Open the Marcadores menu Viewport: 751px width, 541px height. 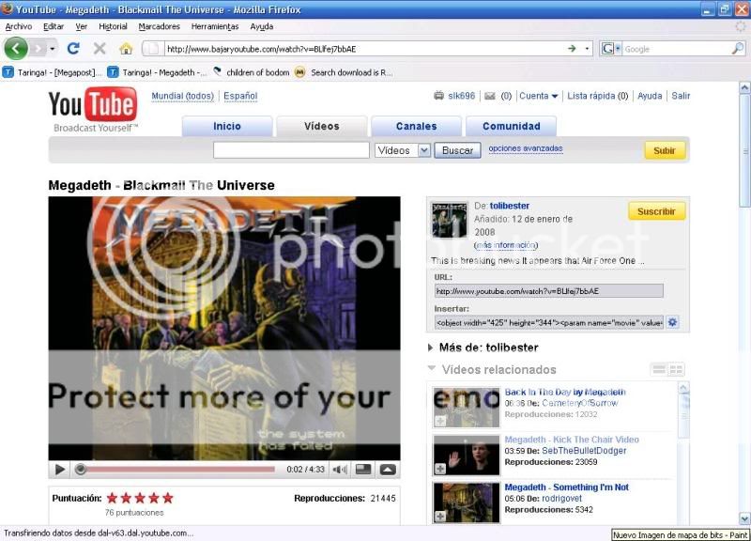pos(159,27)
